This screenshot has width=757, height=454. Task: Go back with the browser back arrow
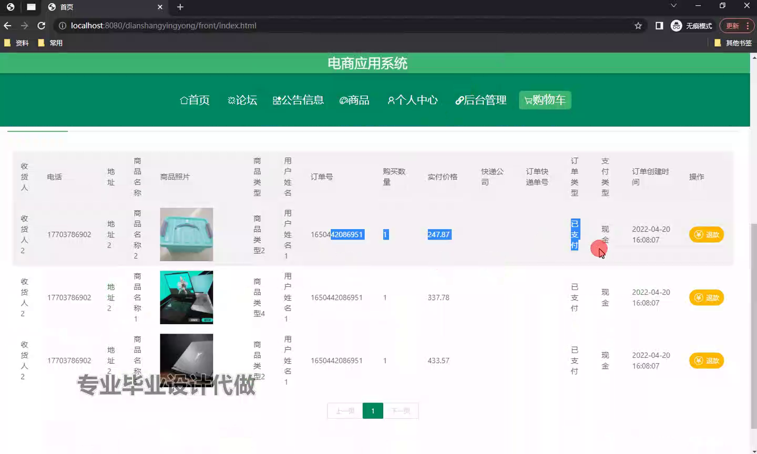point(7,25)
